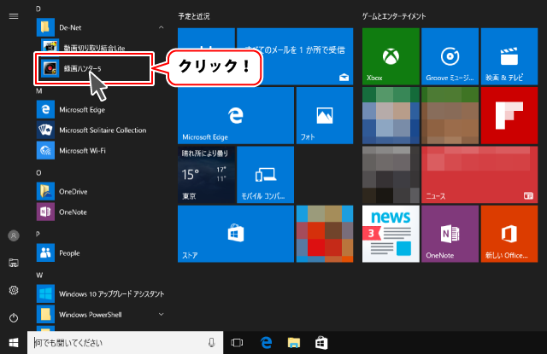Click the user account icon in sidebar
The height and width of the screenshot is (354, 547).
tap(14, 235)
